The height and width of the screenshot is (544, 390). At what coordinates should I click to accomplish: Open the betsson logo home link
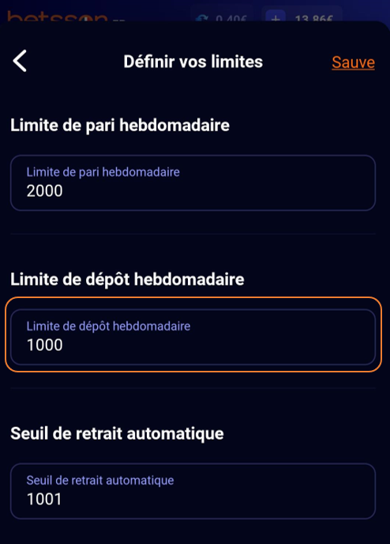tap(58, 17)
